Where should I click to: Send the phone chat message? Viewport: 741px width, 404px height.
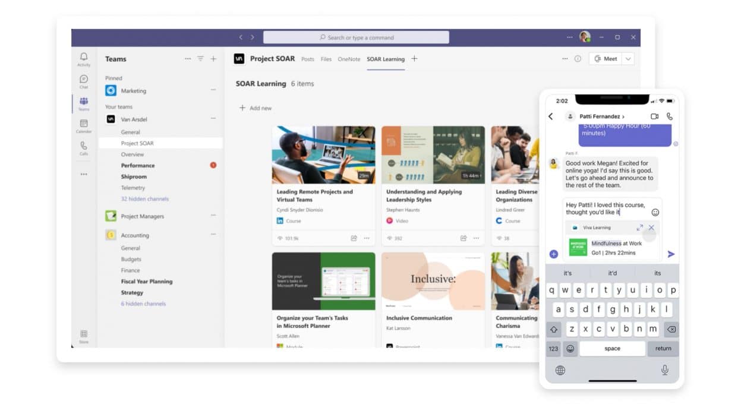point(671,254)
